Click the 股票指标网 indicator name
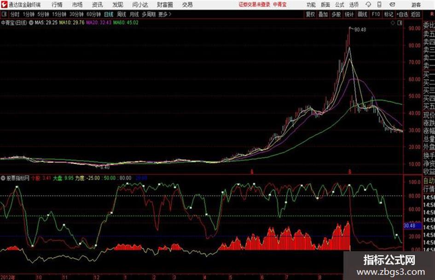435x280 pixels. pos(18,178)
